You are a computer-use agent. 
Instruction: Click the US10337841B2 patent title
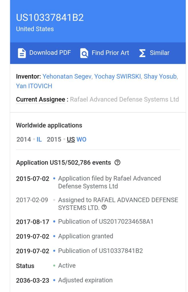point(50,18)
